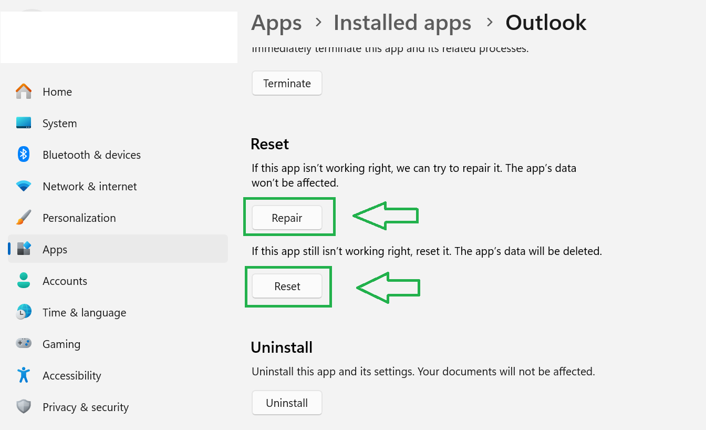Click the Time & language globe icon
Viewport: 706px width, 430px height.
point(24,312)
